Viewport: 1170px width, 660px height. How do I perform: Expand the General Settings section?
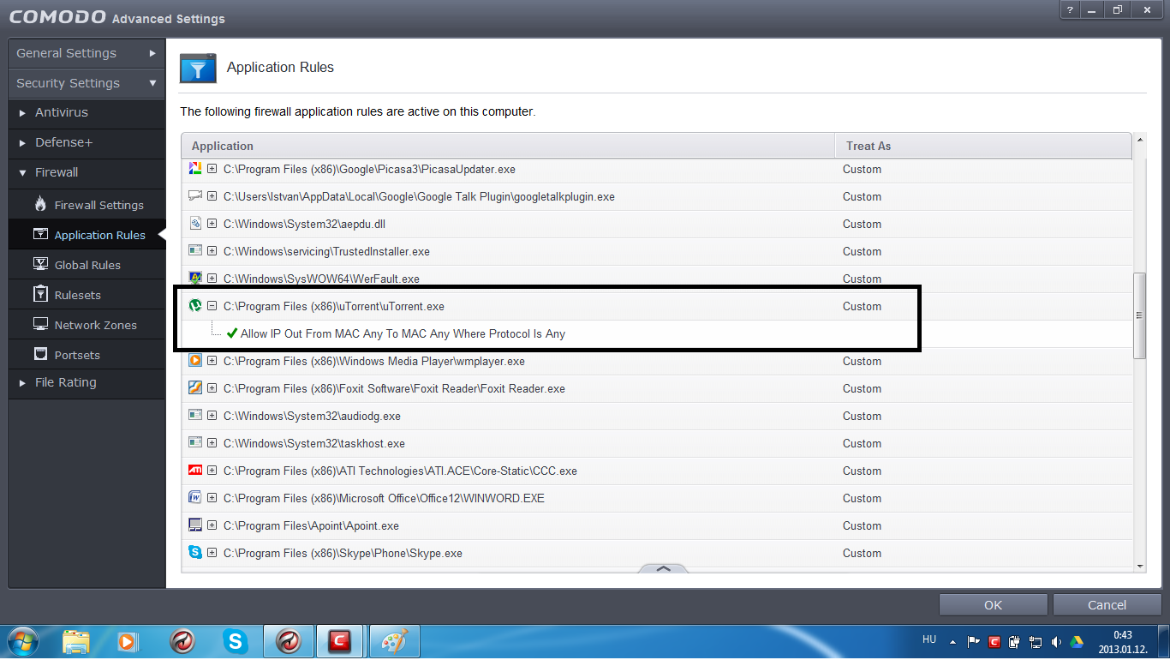coord(87,53)
